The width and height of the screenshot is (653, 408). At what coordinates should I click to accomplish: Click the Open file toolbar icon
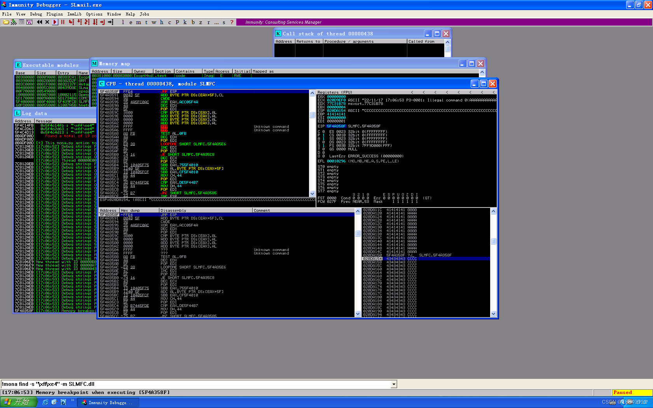click(x=6, y=22)
